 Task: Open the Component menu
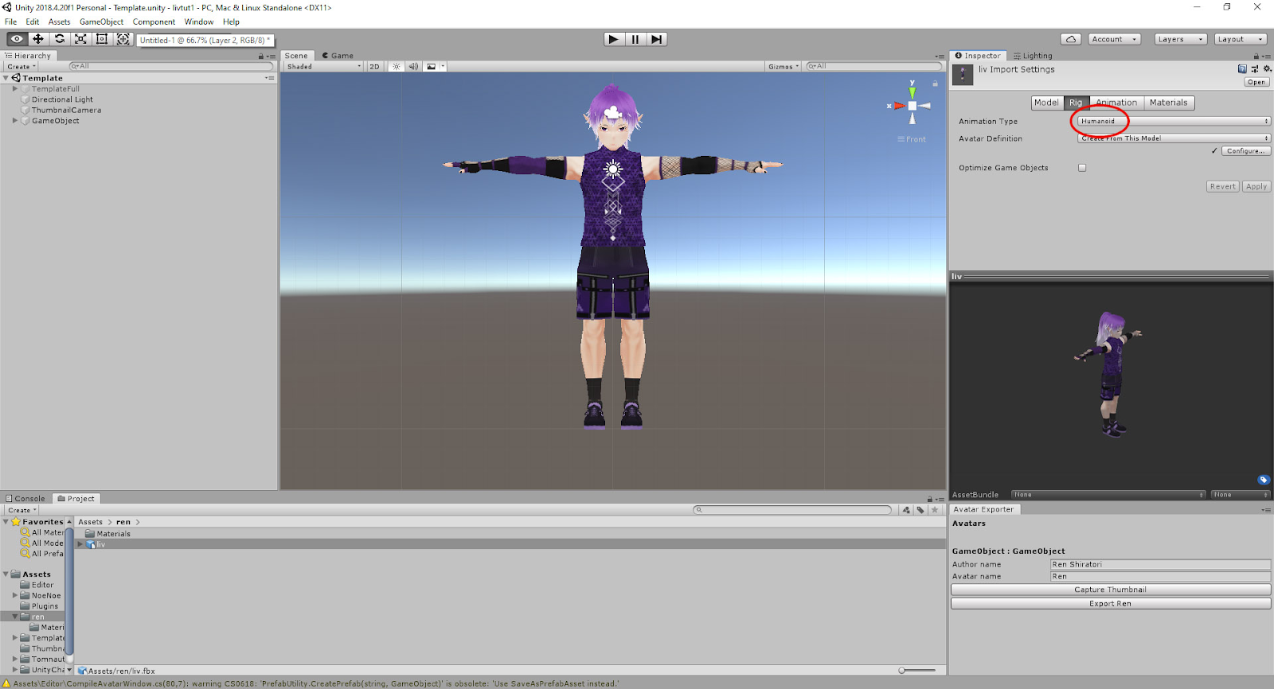154,21
